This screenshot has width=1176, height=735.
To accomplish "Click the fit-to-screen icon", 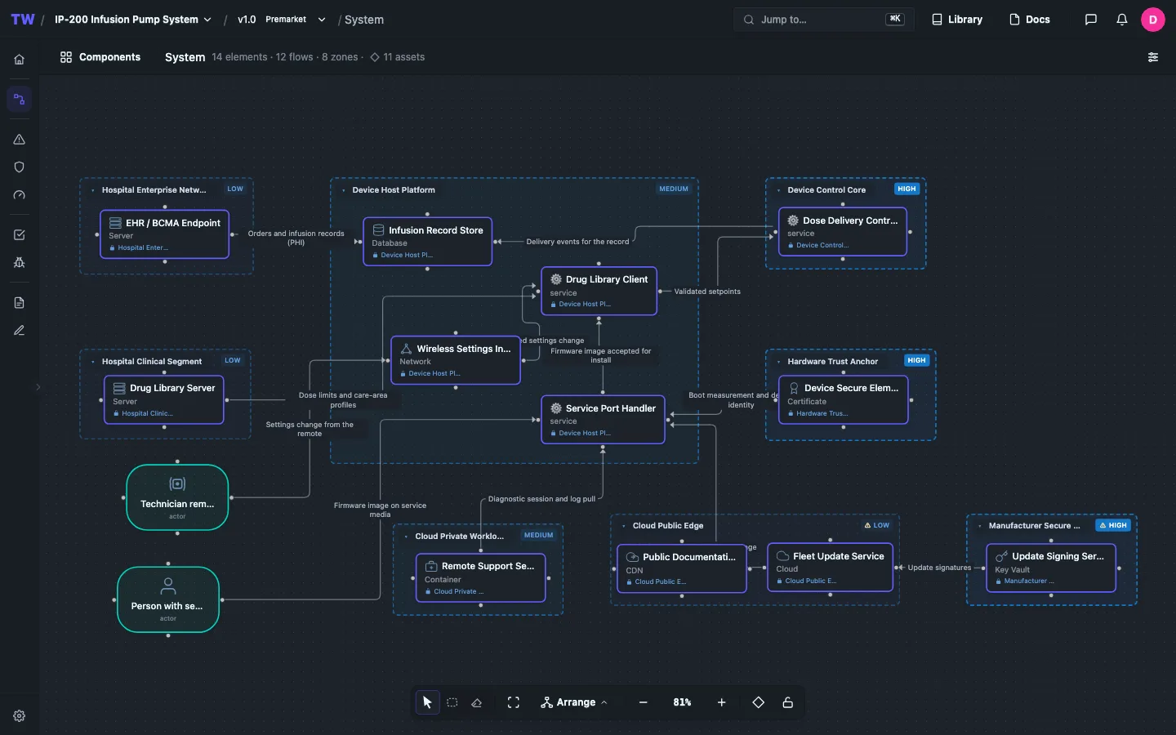I will (x=514, y=702).
